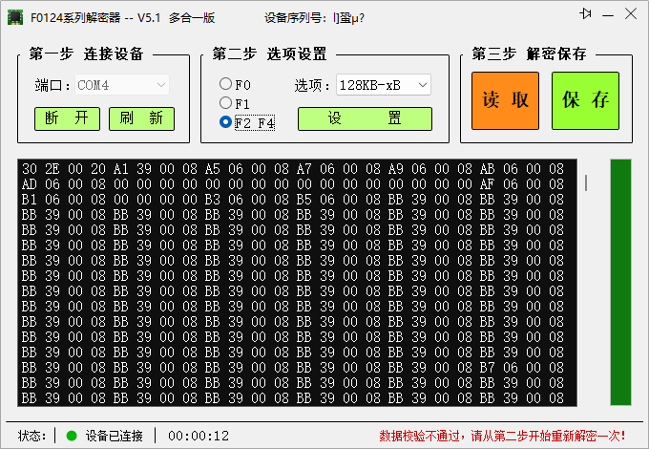Select the F0 radio option
The image size is (649, 449).
tap(225, 84)
